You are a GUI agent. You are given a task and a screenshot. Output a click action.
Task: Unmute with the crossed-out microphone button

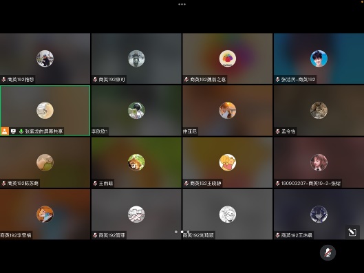coord(328,252)
